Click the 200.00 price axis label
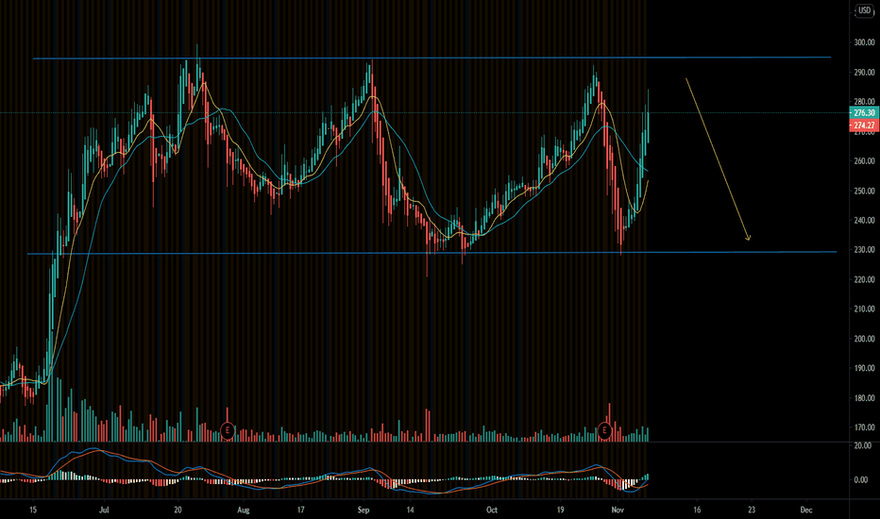Viewport: 880px width, 519px height. [864, 339]
